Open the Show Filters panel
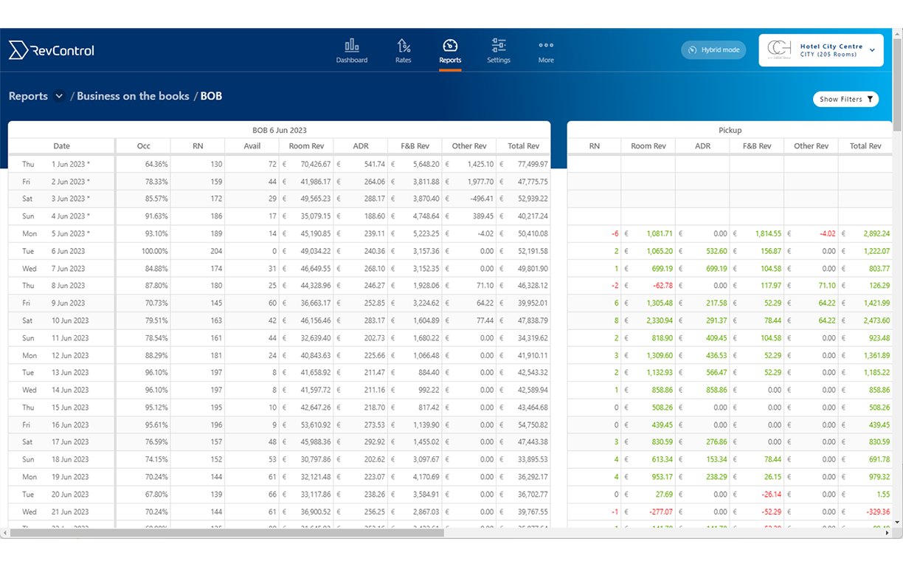 coord(845,98)
